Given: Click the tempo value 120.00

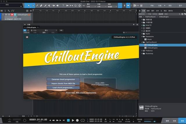Looking at the screenshot, I should [139, 120].
